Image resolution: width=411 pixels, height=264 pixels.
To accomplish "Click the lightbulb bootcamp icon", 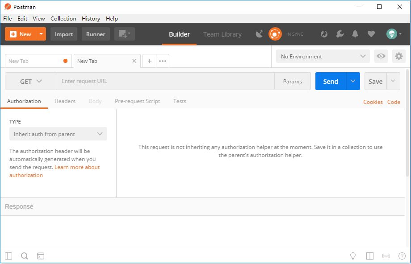I will (353, 256).
